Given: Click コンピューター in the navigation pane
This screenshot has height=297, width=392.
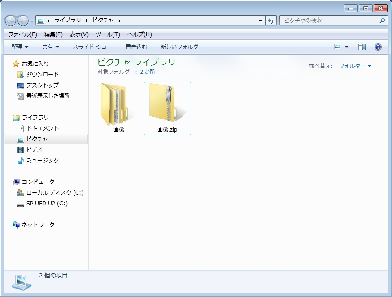Looking at the screenshot, I should (41, 182).
